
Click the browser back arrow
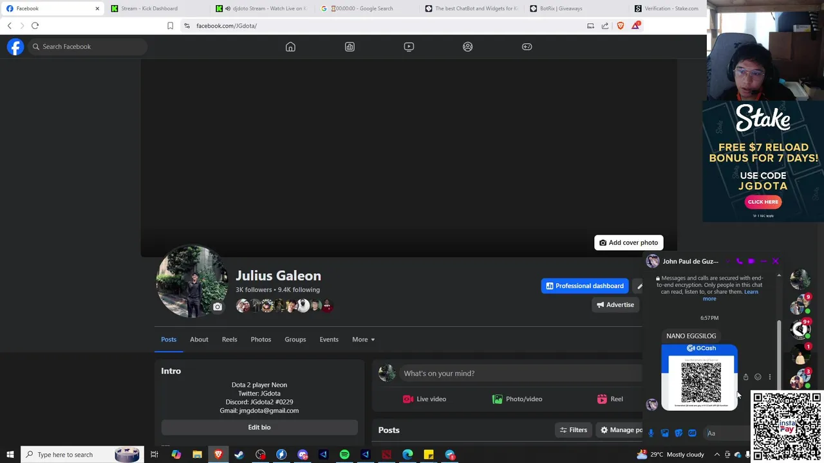click(x=10, y=26)
